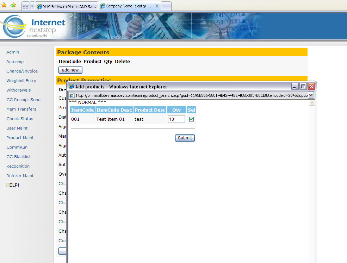Viewport: 347px width, 263px height.
Task: Go to the Charge/Invoice sidebar link
Action: 22,71
